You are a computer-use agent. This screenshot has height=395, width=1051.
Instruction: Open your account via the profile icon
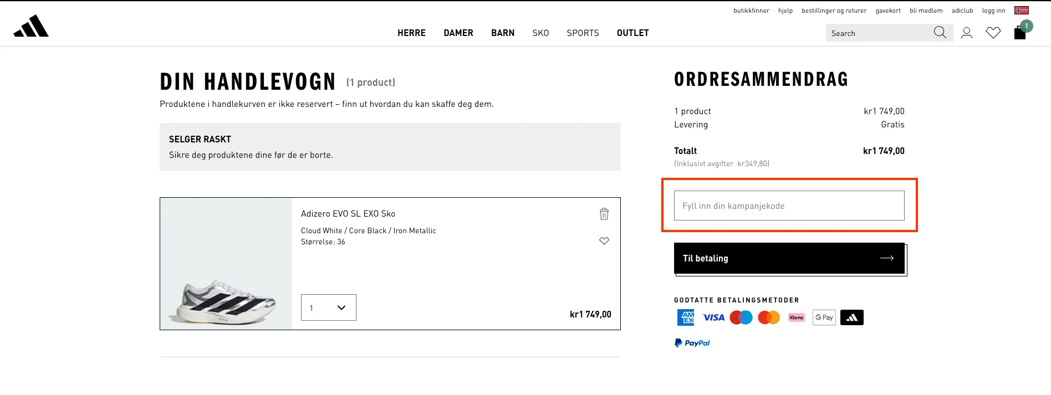(x=967, y=33)
